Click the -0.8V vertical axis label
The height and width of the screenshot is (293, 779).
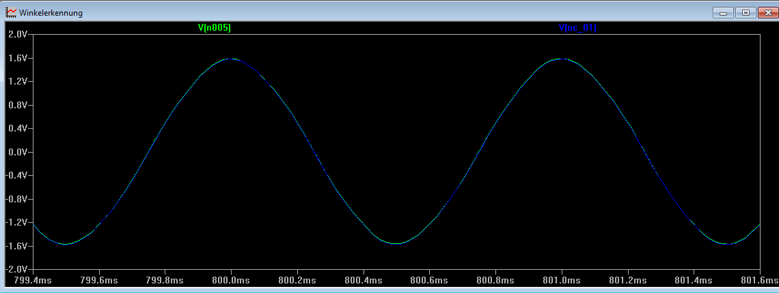pos(17,199)
